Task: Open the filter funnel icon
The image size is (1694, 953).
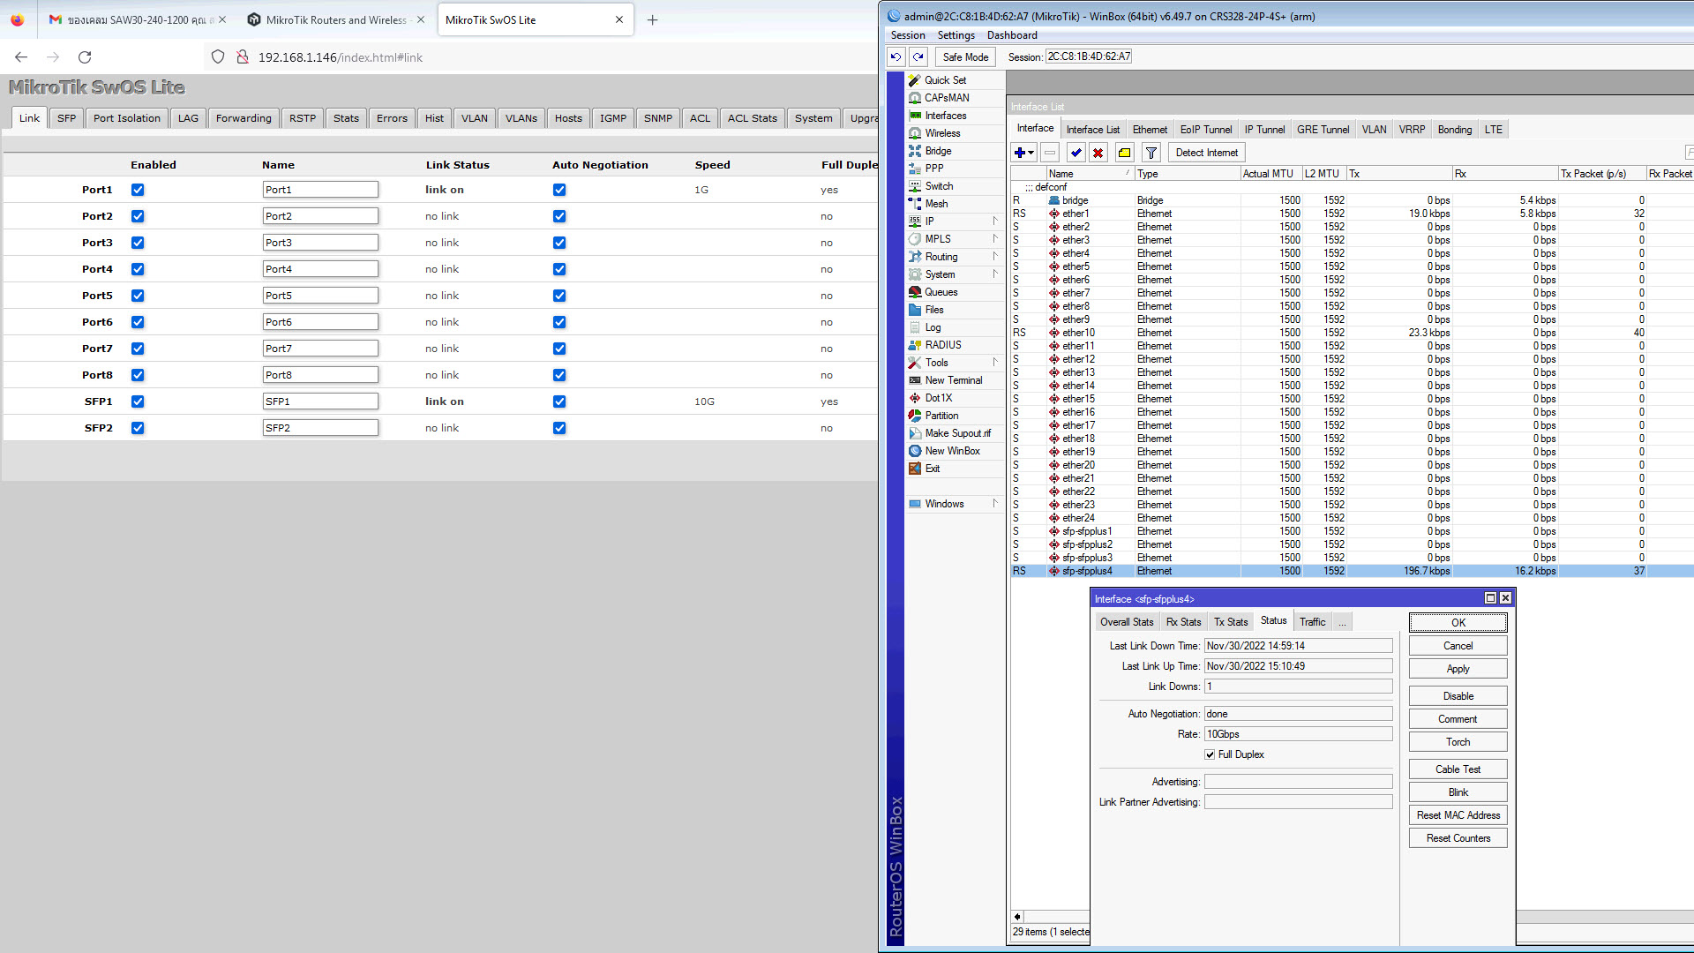Action: pyautogui.click(x=1151, y=153)
